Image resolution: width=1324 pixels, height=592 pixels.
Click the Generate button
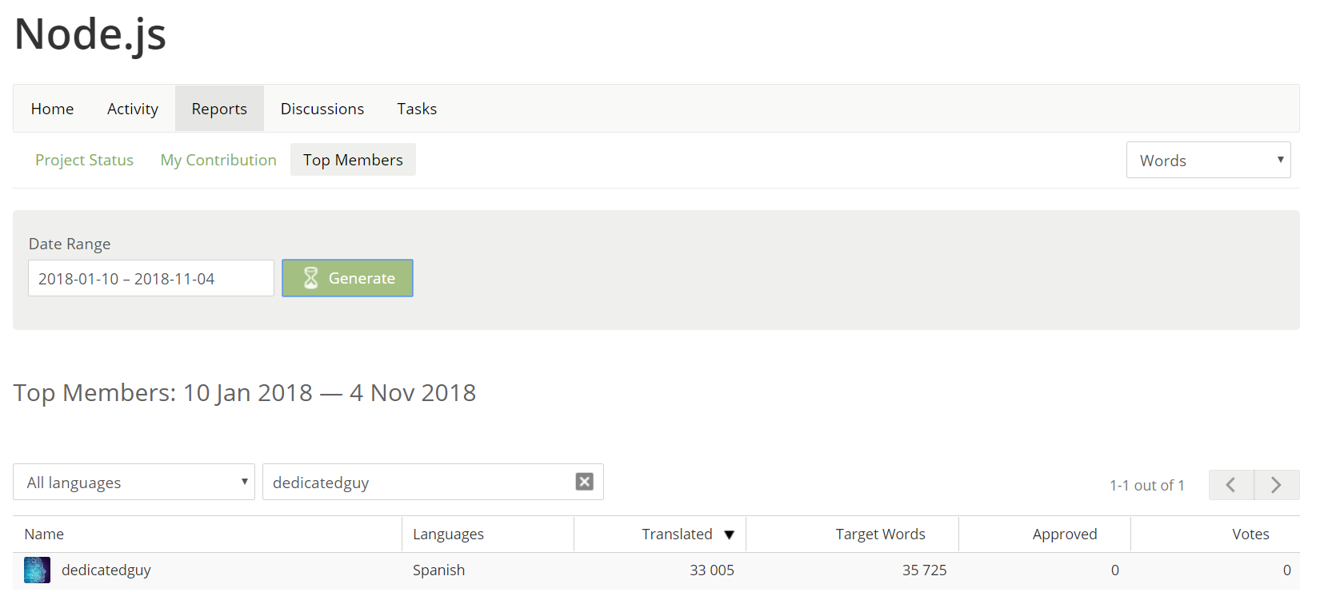347,278
